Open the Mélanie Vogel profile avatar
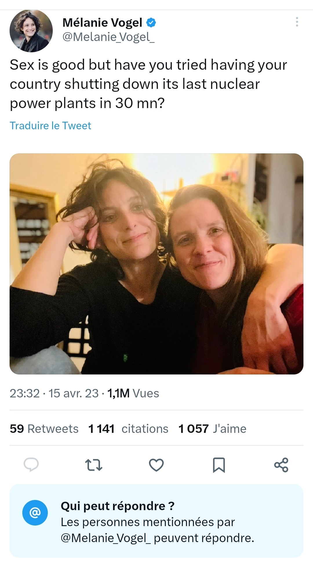This screenshot has height=563, width=313. (31, 31)
